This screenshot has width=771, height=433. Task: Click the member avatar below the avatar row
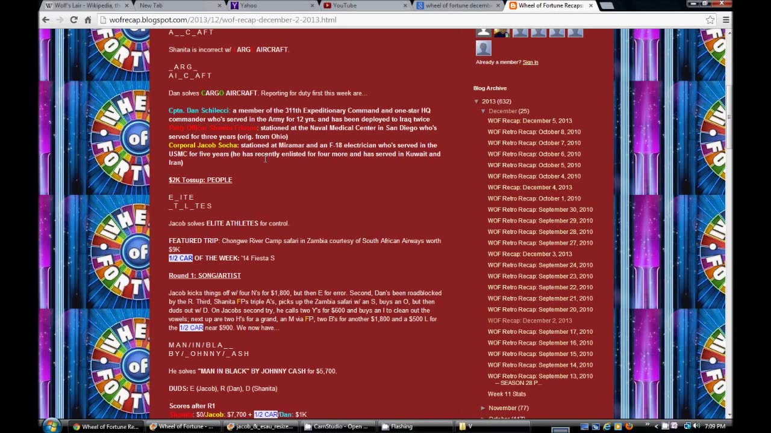tap(484, 48)
